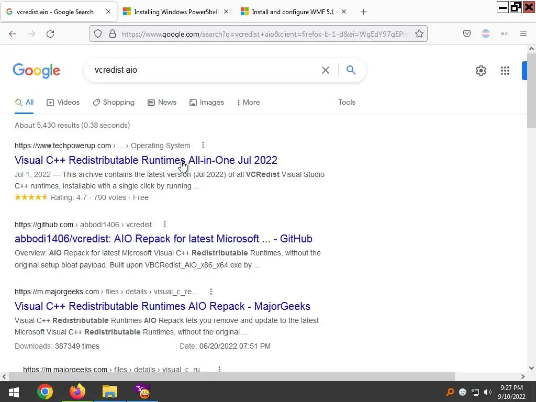Open options dots for the majorgeeks visual_c_re result
Screen dimensions: 536x402
[211, 292]
